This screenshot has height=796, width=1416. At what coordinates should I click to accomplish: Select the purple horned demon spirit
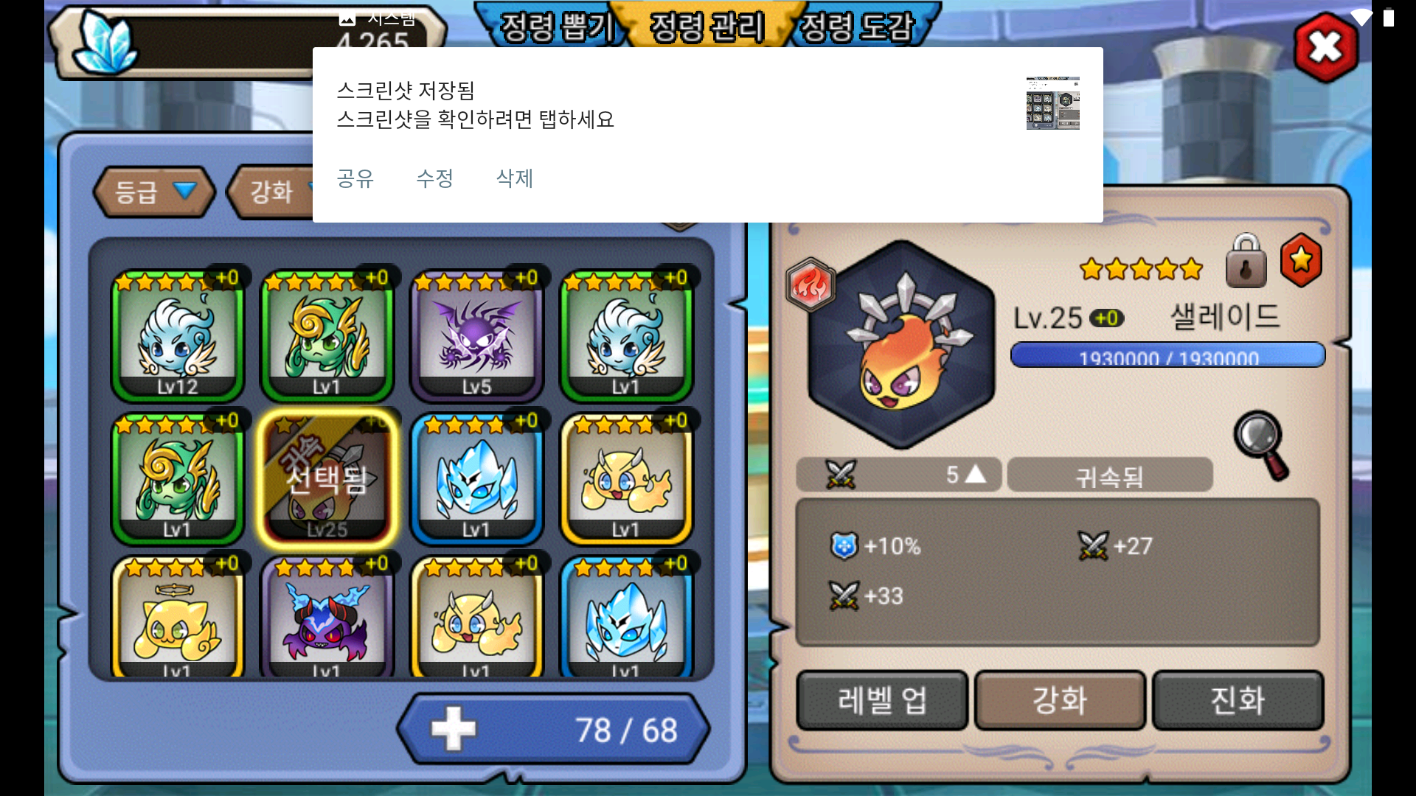(327, 618)
